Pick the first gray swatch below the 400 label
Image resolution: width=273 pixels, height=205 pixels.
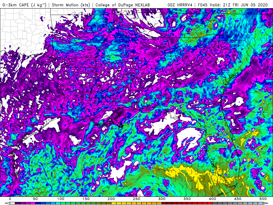tap(215, 203)
